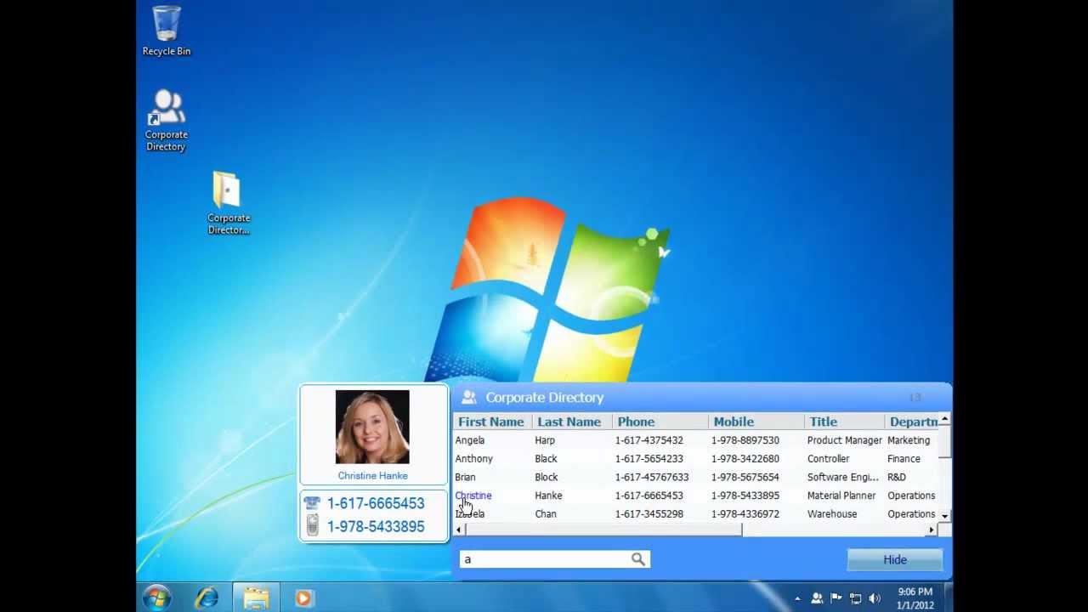
Task: Sort by First Name column header
Action: (491, 422)
